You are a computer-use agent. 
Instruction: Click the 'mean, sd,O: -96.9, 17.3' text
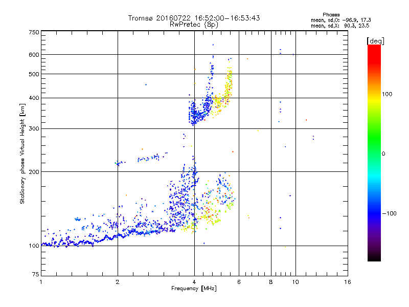pyautogui.click(x=340, y=20)
